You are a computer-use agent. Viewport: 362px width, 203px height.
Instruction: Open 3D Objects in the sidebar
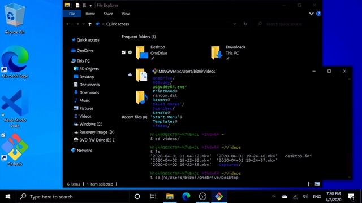[x=89, y=69]
